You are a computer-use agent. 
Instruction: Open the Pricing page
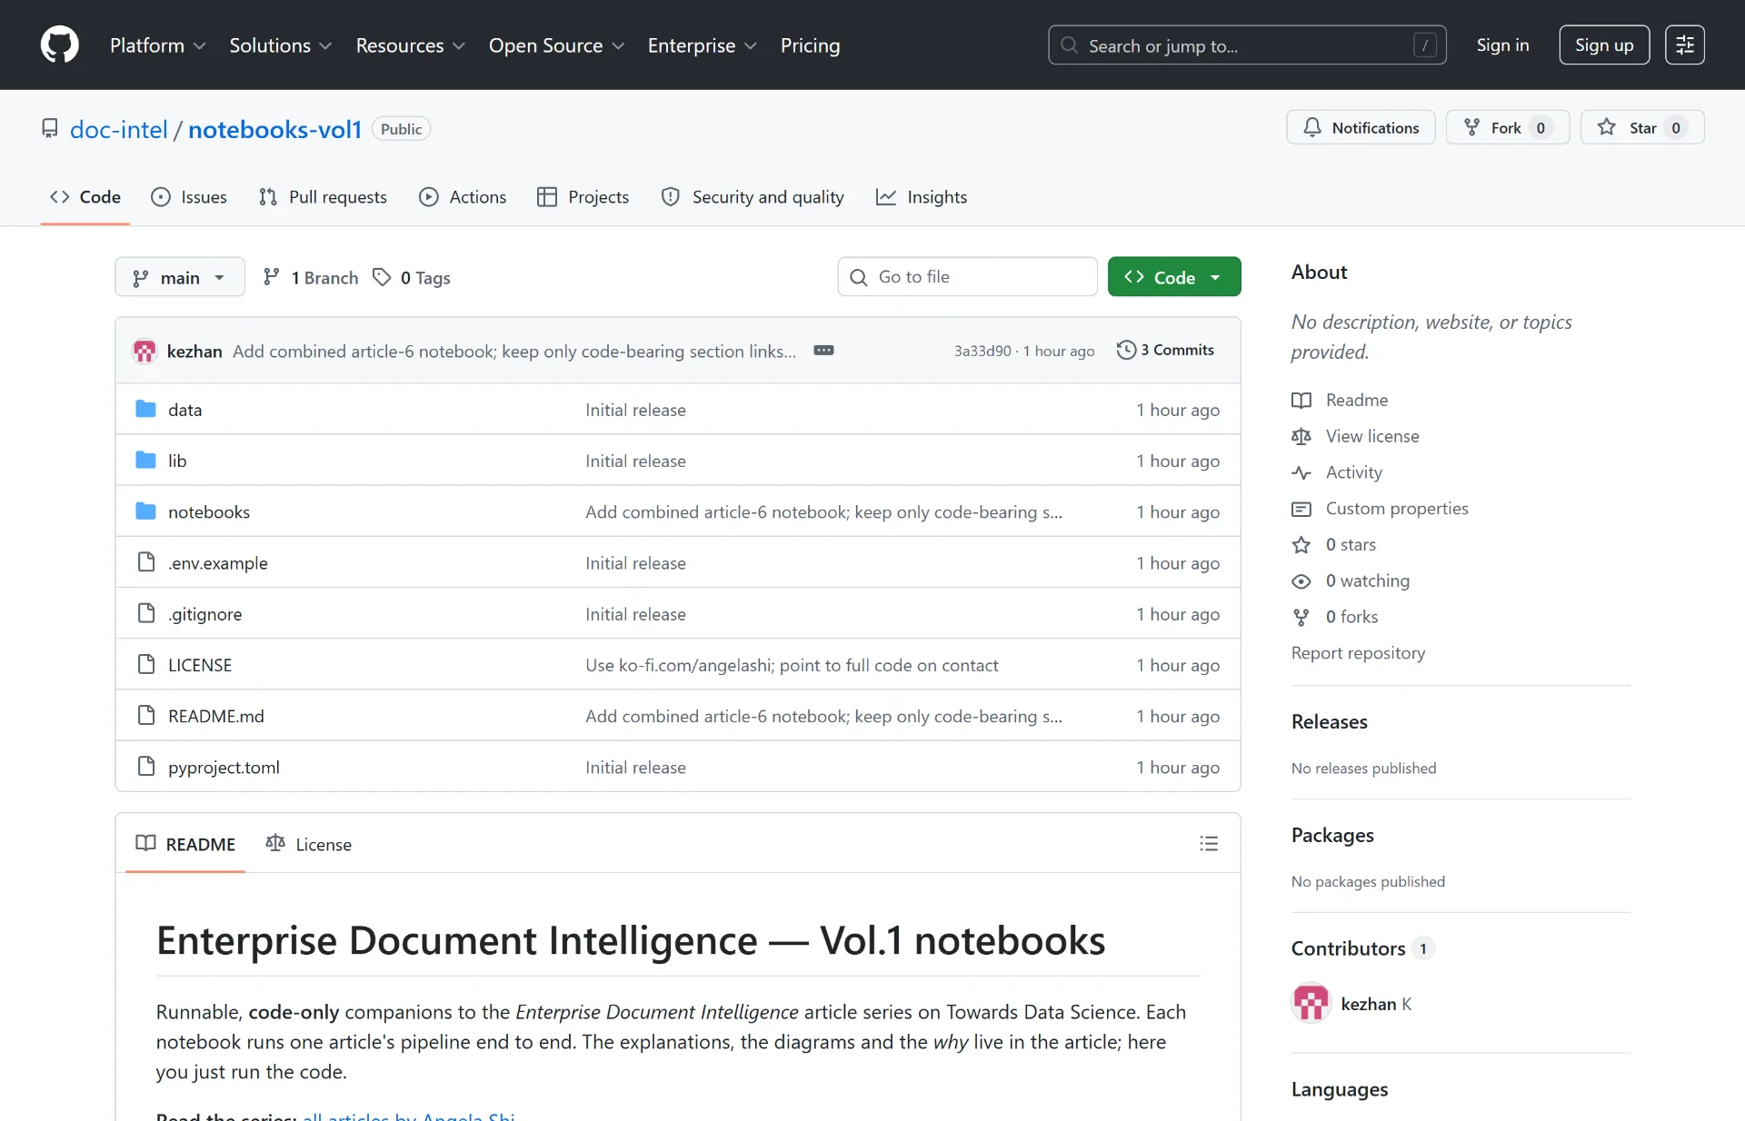pos(810,45)
